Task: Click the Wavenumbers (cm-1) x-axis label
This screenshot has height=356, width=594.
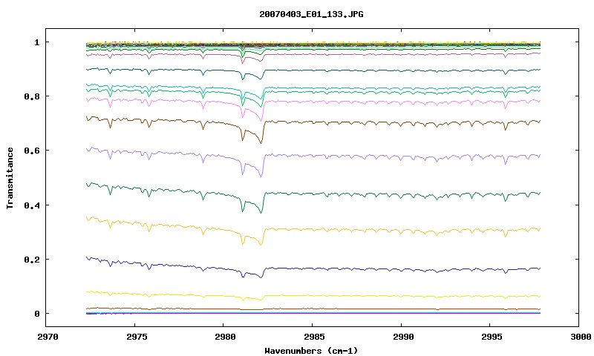Action: pos(311,351)
